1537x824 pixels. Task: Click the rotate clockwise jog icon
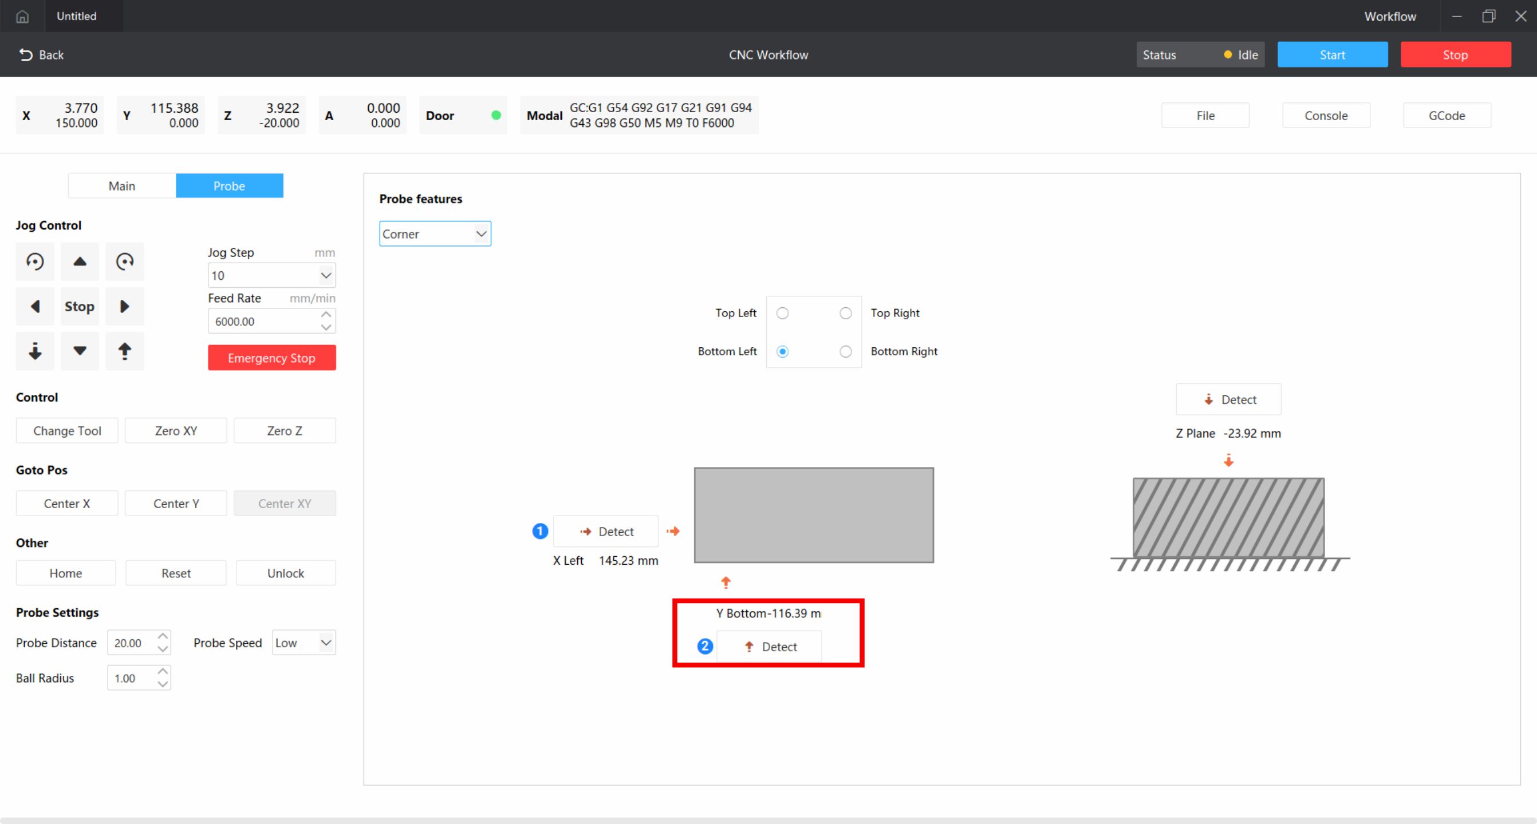coord(125,261)
